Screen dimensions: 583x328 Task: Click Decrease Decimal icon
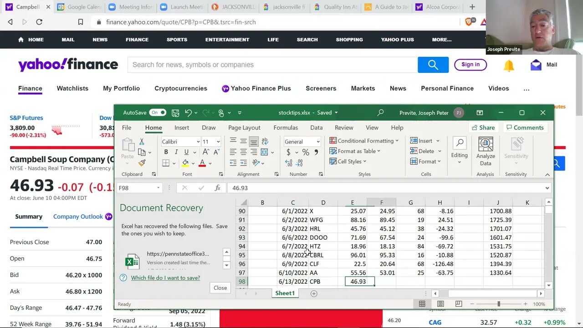(299, 163)
